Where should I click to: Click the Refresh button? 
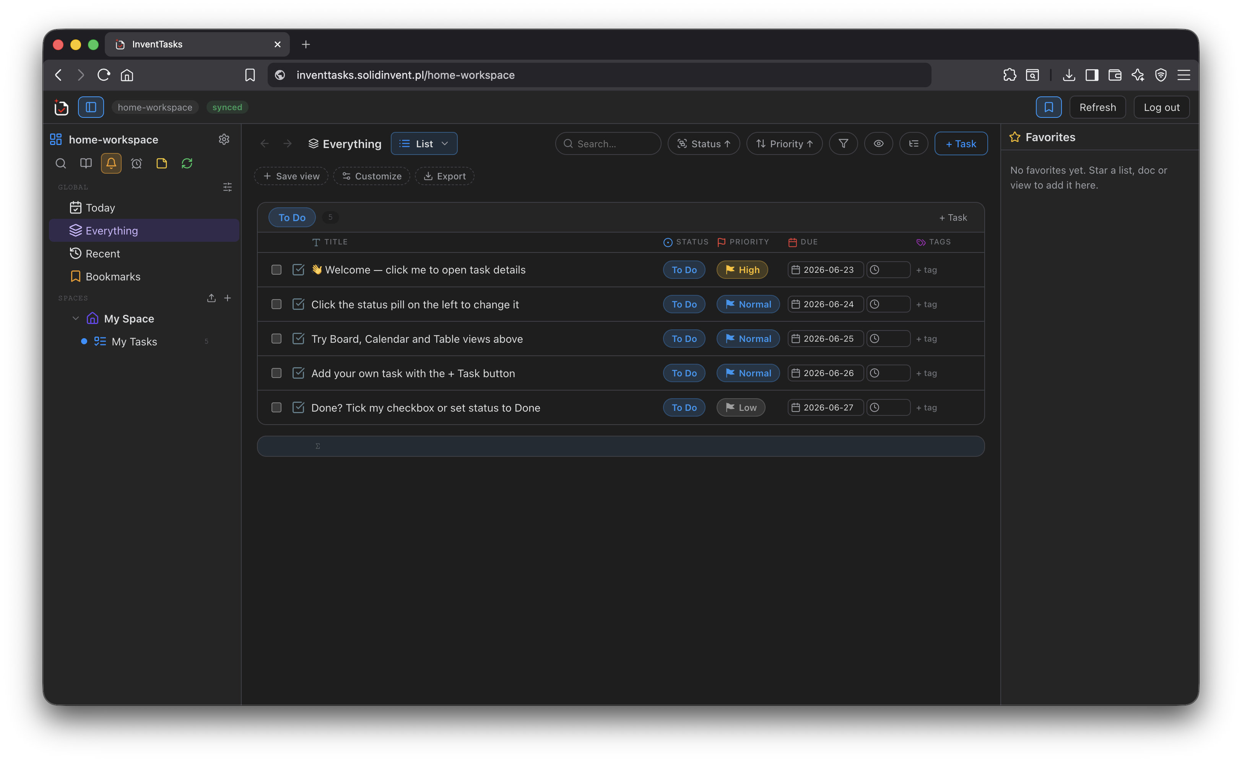[1097, 107]
